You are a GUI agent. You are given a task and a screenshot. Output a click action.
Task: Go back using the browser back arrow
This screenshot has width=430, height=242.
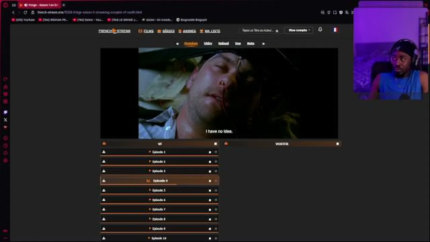(13, 12)
